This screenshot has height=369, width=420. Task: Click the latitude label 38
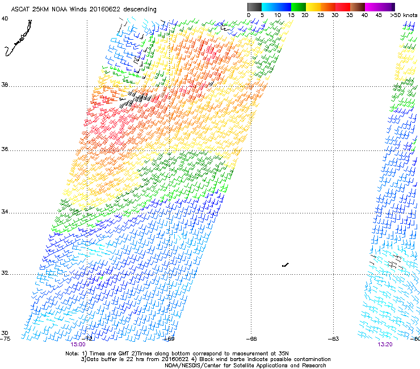coord(5,85)
